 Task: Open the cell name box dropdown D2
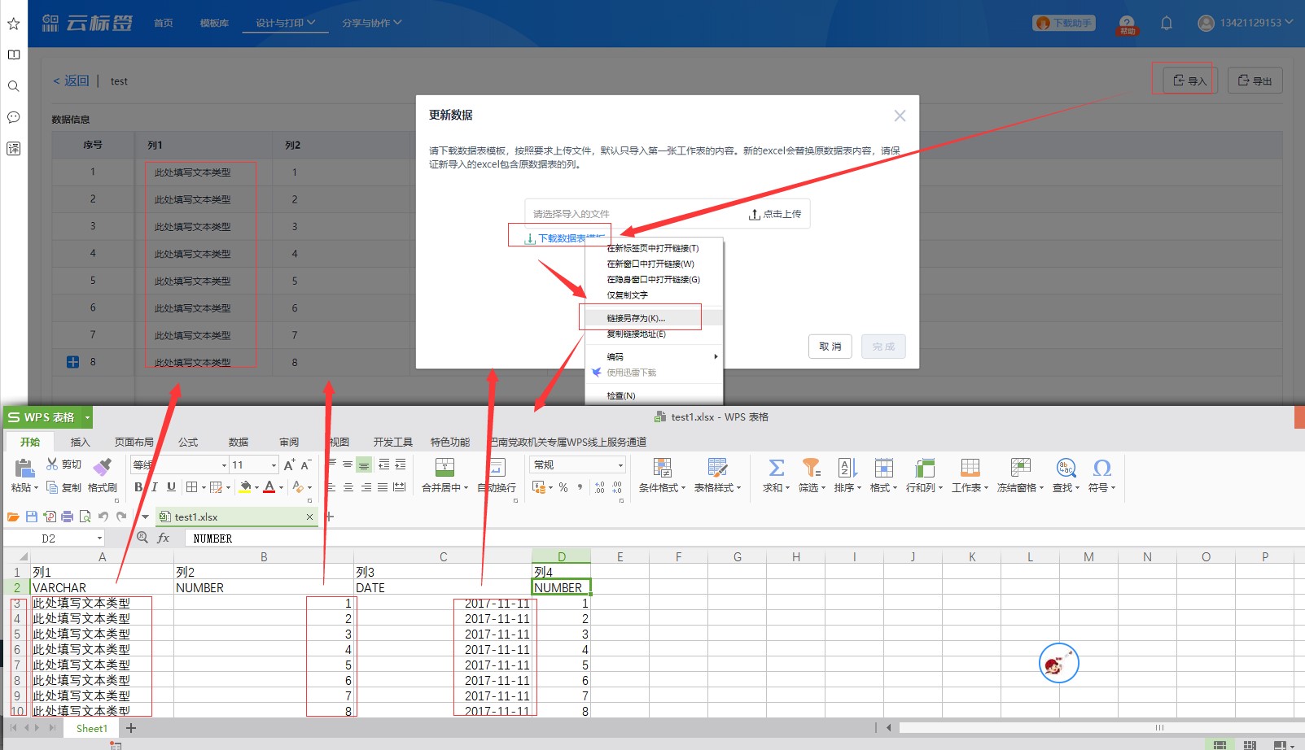coord(99,538)
